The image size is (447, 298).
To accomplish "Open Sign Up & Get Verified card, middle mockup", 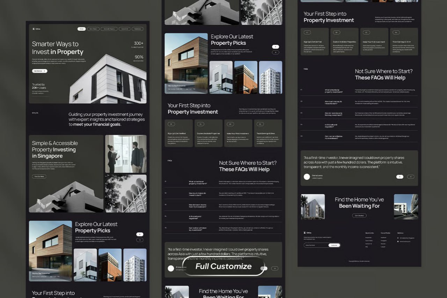I will 179,133.
